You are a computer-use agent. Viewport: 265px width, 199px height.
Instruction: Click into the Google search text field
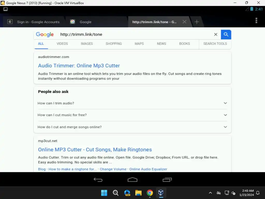click(135, 34)
